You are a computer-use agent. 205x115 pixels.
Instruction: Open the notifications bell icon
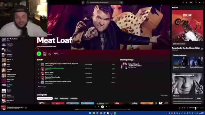[183, 3]
